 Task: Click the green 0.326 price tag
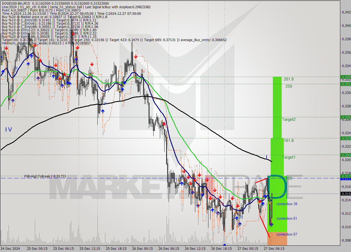point(346,117)
